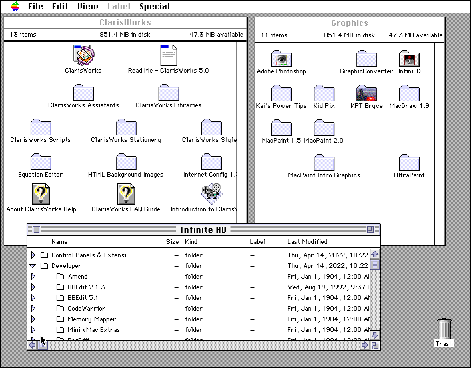
Task: Click the Infinite HD vertical scroll down arrow
Action: (375, 335)
